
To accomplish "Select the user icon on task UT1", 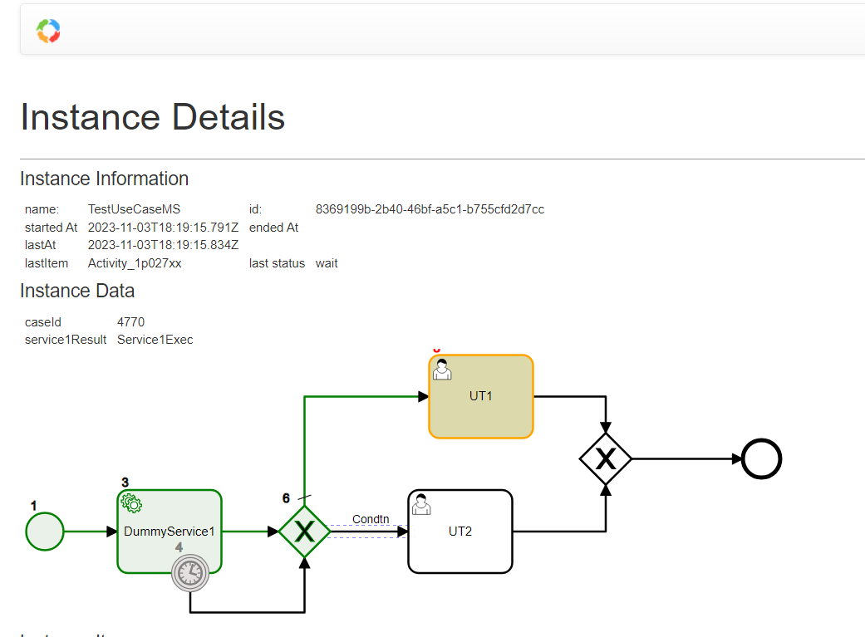I will click(442, 369).
